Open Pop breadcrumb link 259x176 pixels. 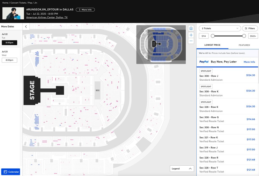[30, 3]
